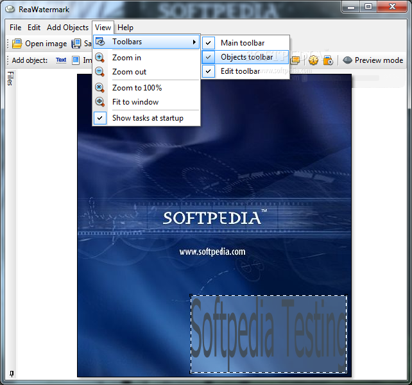Click the ReaWatermark app icon in title bar
Screen dimensions: 412x385
[x=10, y=9]
